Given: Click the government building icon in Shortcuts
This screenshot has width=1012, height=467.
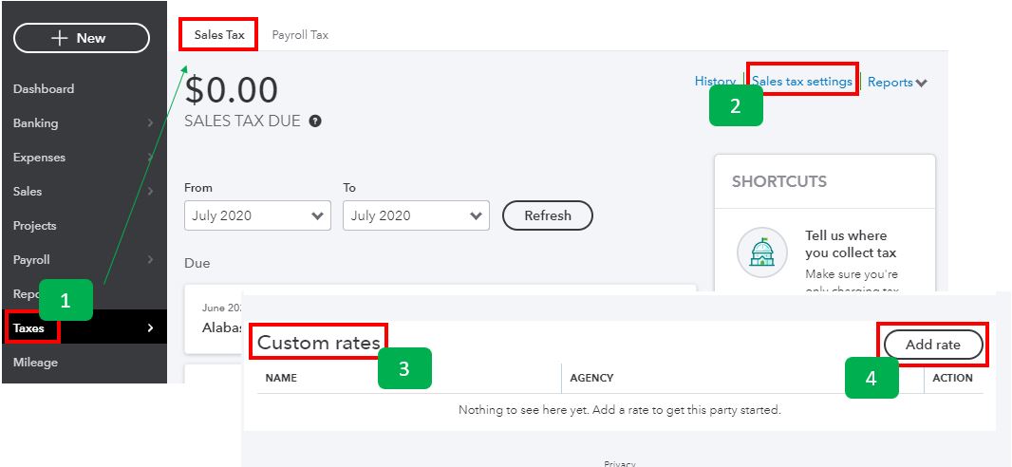Looking at the screenshot, I should [761, 252].
